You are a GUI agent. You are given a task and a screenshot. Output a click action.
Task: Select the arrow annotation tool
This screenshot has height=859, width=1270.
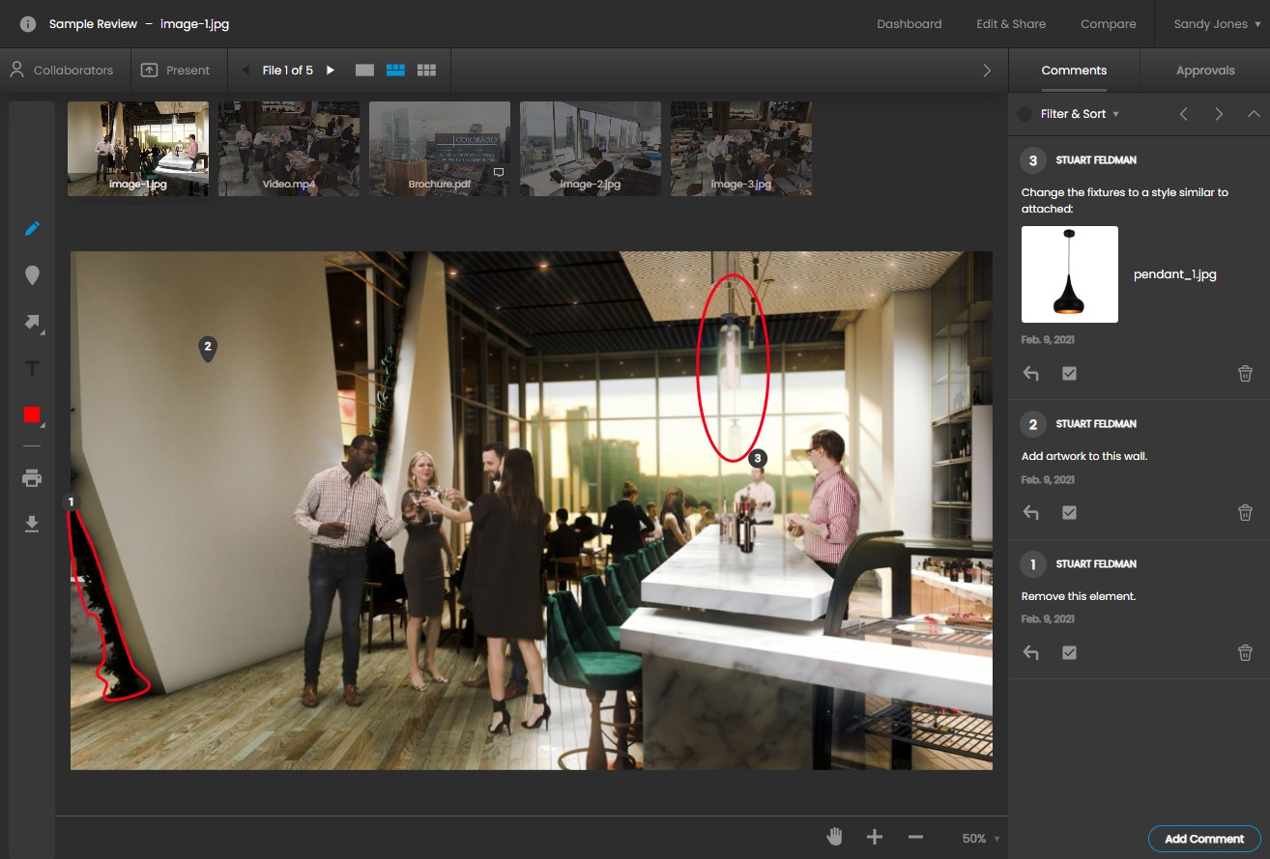pos(32,322)
